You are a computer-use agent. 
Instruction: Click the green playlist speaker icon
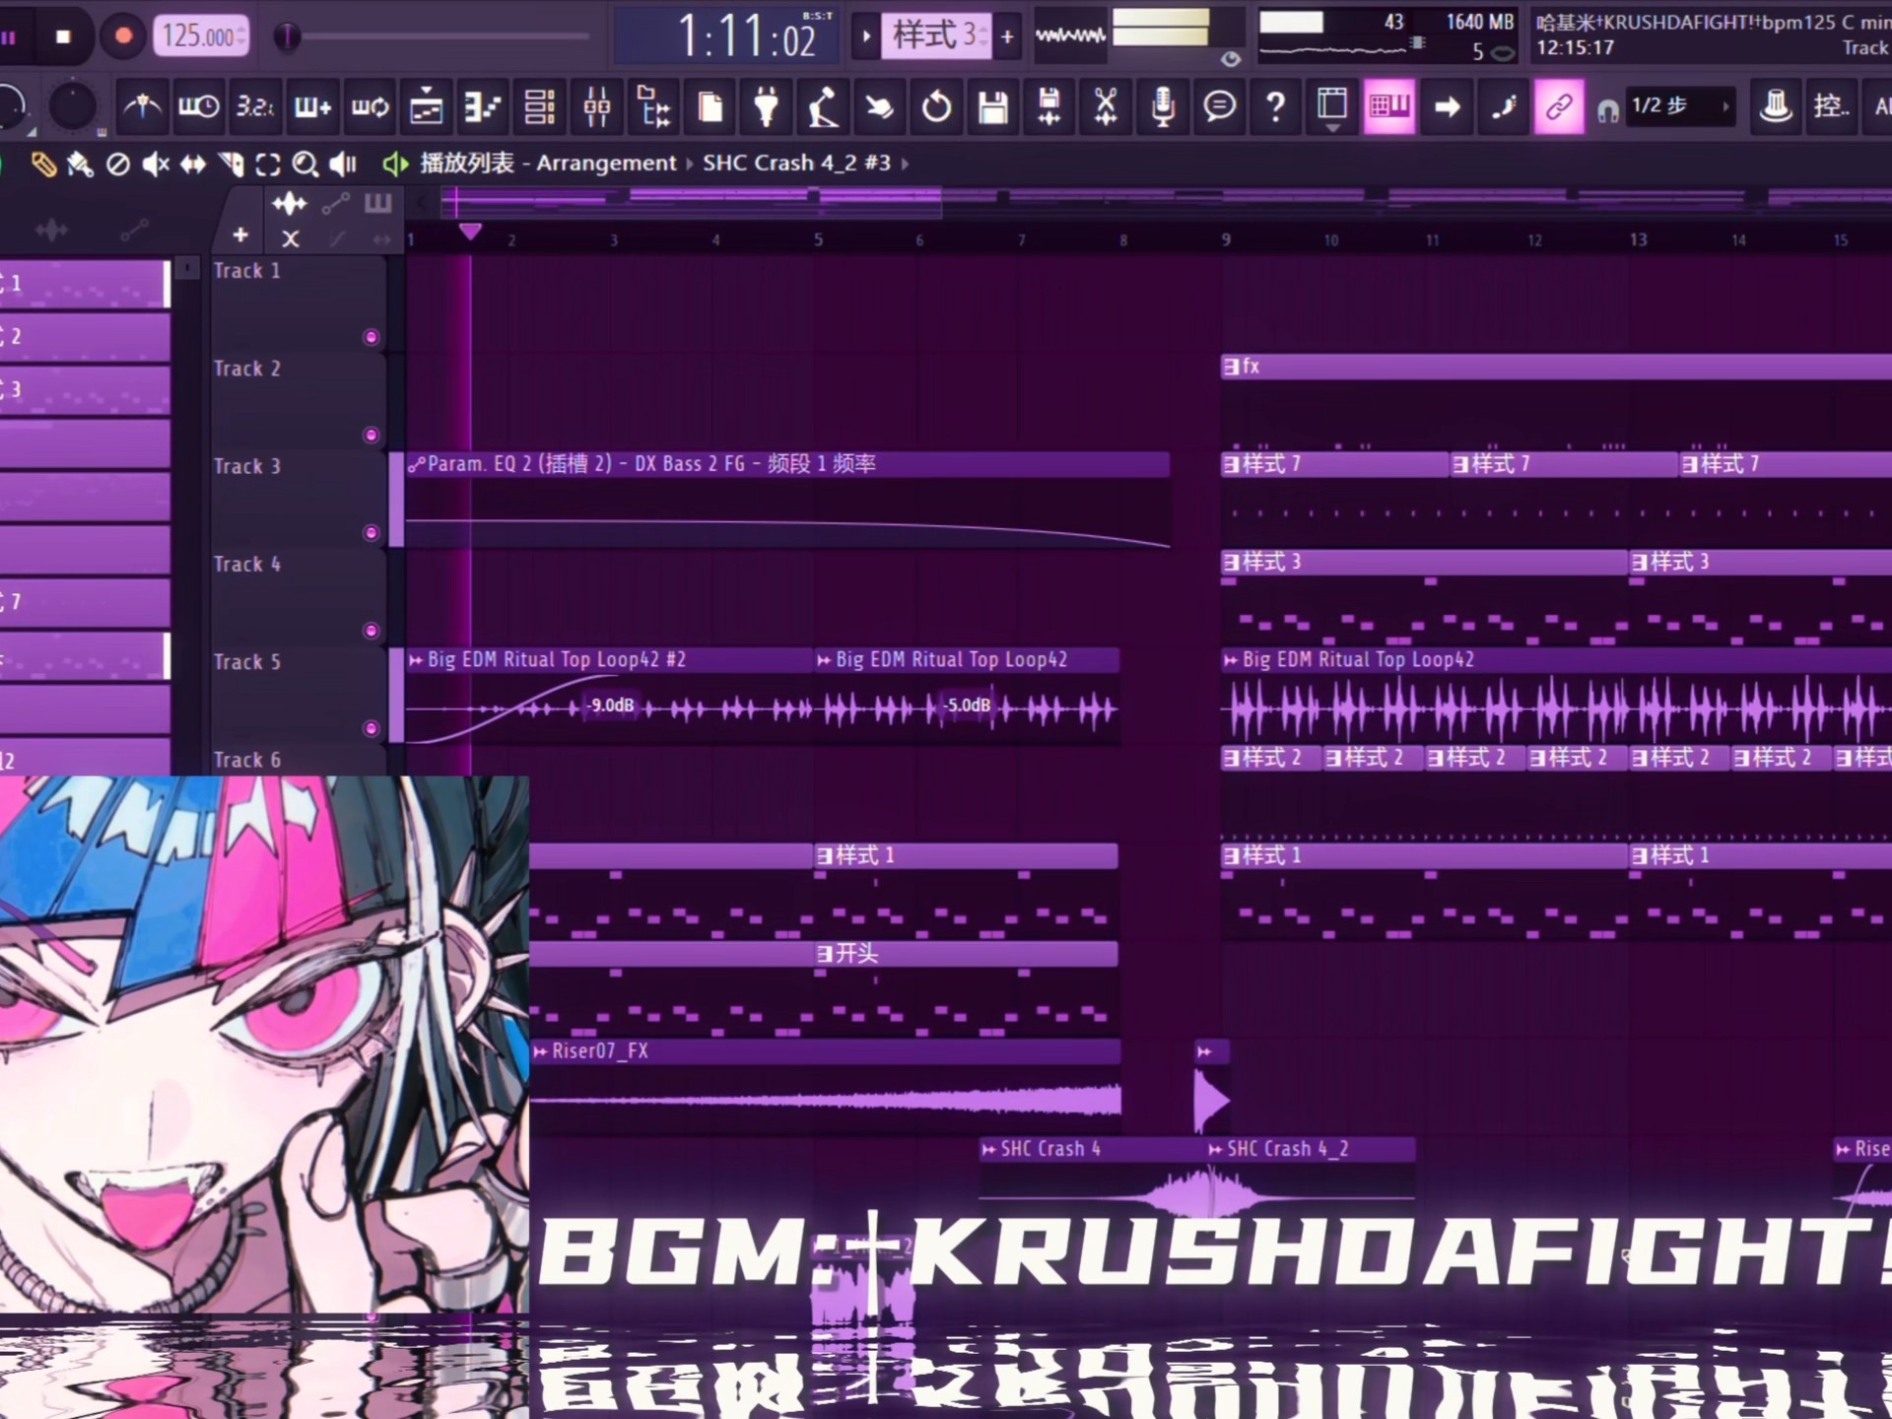click(395, 164)
